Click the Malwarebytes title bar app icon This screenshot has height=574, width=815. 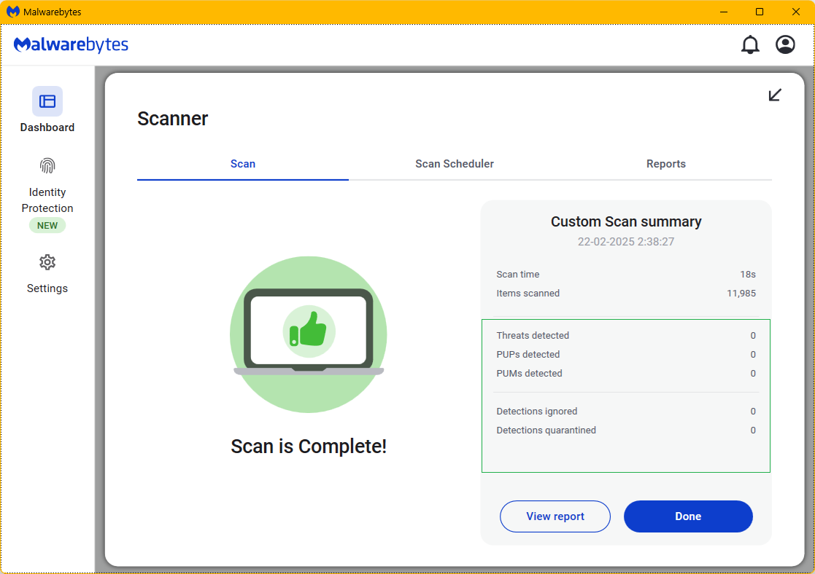coord(13,12)
